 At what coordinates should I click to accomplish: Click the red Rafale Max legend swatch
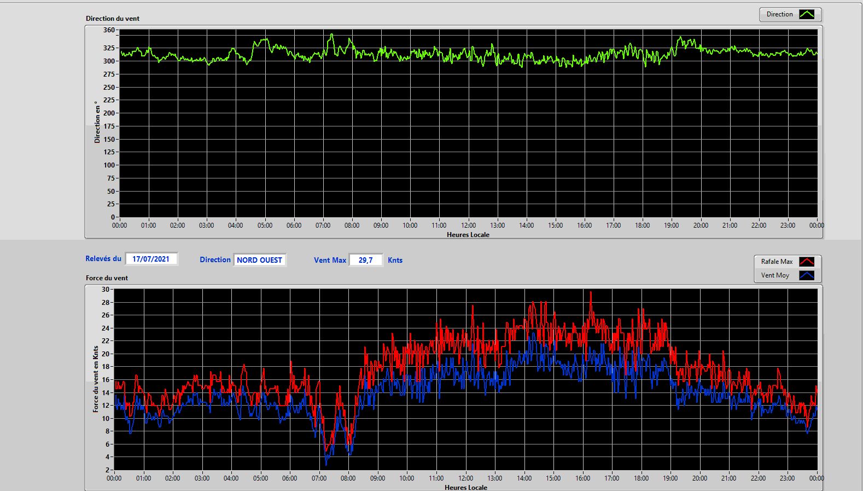807,262
